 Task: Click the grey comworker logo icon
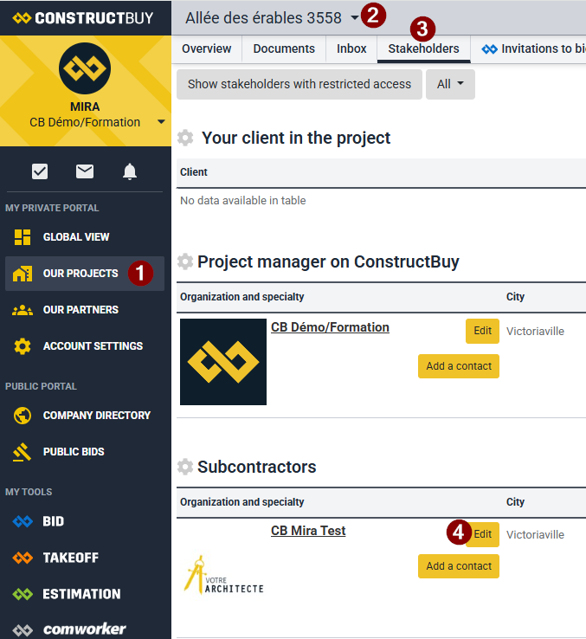tap(23, 630)
